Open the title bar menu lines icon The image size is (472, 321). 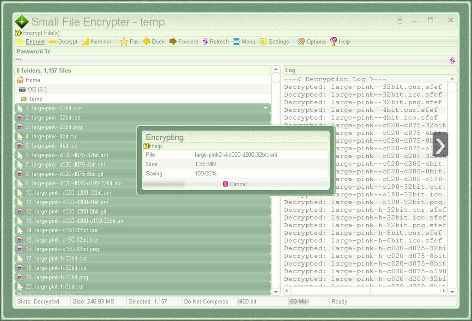[400, 20]
